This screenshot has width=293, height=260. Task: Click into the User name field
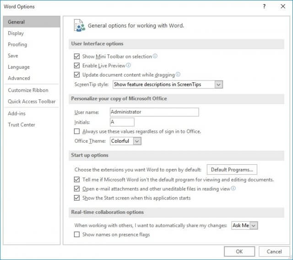(x=154, y=112)
